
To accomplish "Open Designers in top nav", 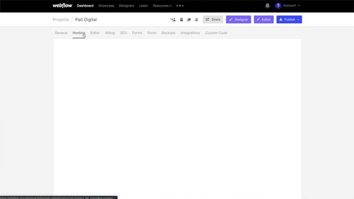I will (127, 6).
